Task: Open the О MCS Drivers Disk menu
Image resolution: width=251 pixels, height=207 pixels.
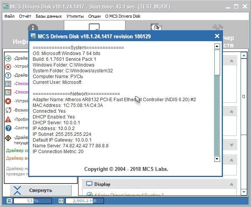Action: click(123, 16)
